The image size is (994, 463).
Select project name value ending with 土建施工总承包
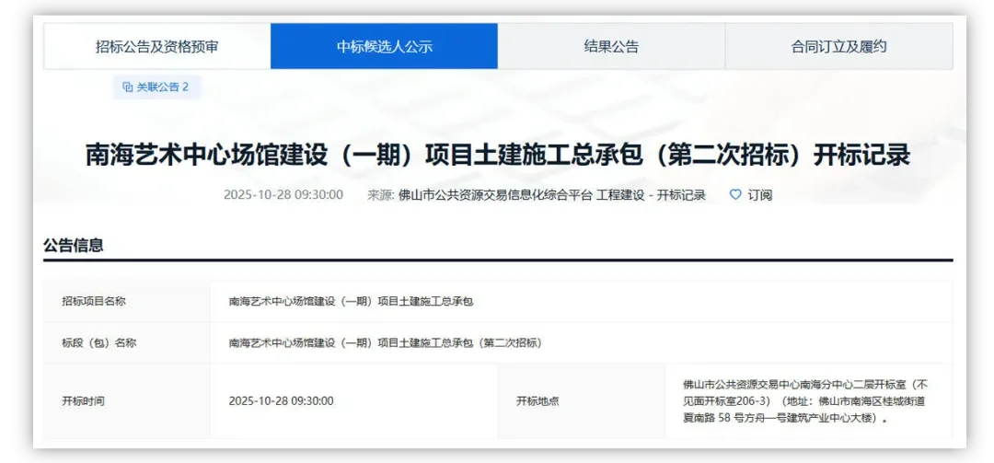click(352, 301)
